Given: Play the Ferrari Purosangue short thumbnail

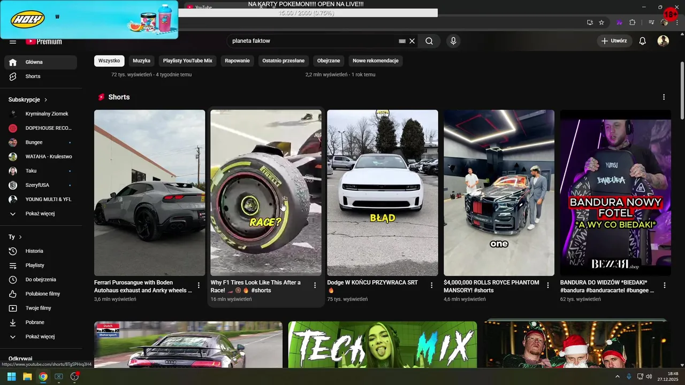Looking at the screenshot, I should coord(150,192).
